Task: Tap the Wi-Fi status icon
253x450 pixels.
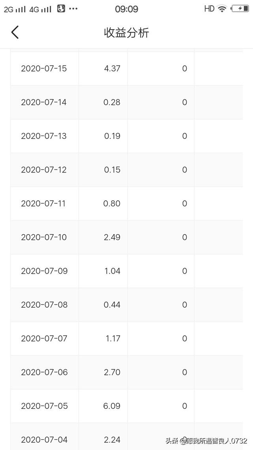Action: (x=222, y=9)
